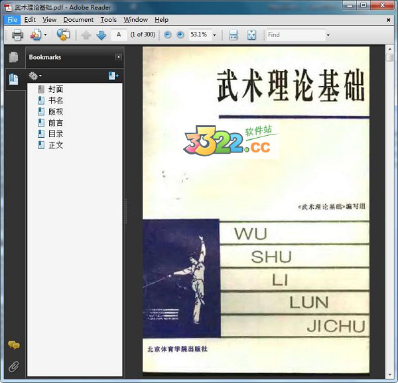Zoom in with plus button
The width and height of the screenshot is (398, 383).
180,34
